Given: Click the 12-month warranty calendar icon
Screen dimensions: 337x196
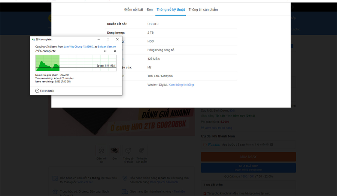Looking at the screenshot, I should coord(55,178).
